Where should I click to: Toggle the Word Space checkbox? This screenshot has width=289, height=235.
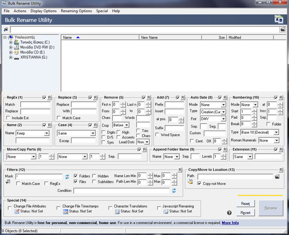click(x=157, y=135)
